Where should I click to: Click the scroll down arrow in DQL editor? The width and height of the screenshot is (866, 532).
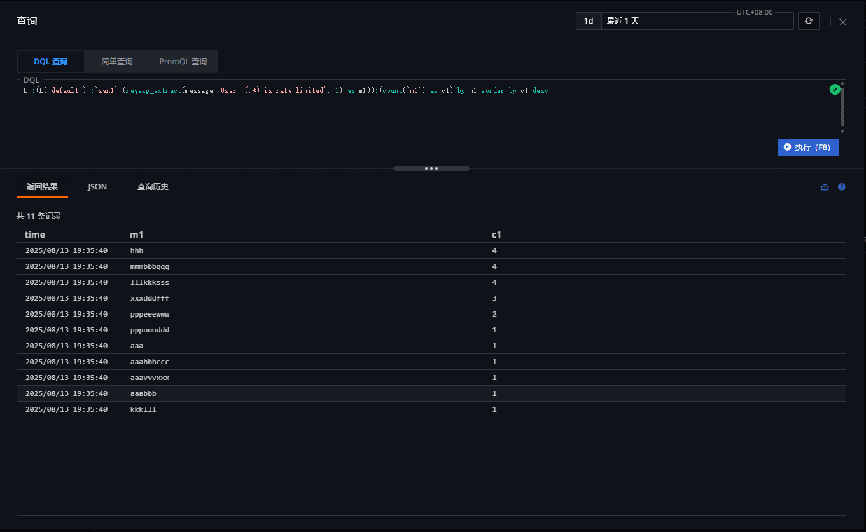pos(842,132)
